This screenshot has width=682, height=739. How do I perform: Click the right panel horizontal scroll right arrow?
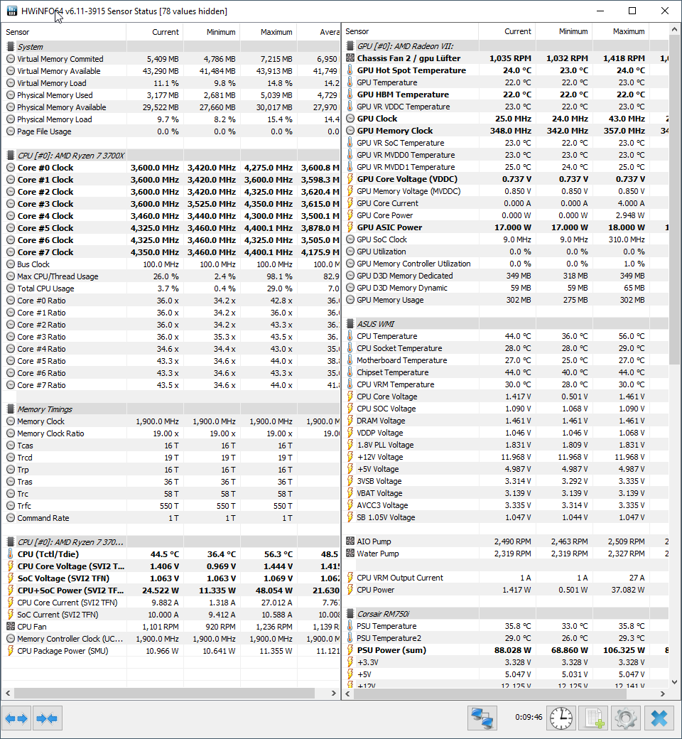click(x=663, y=694)
